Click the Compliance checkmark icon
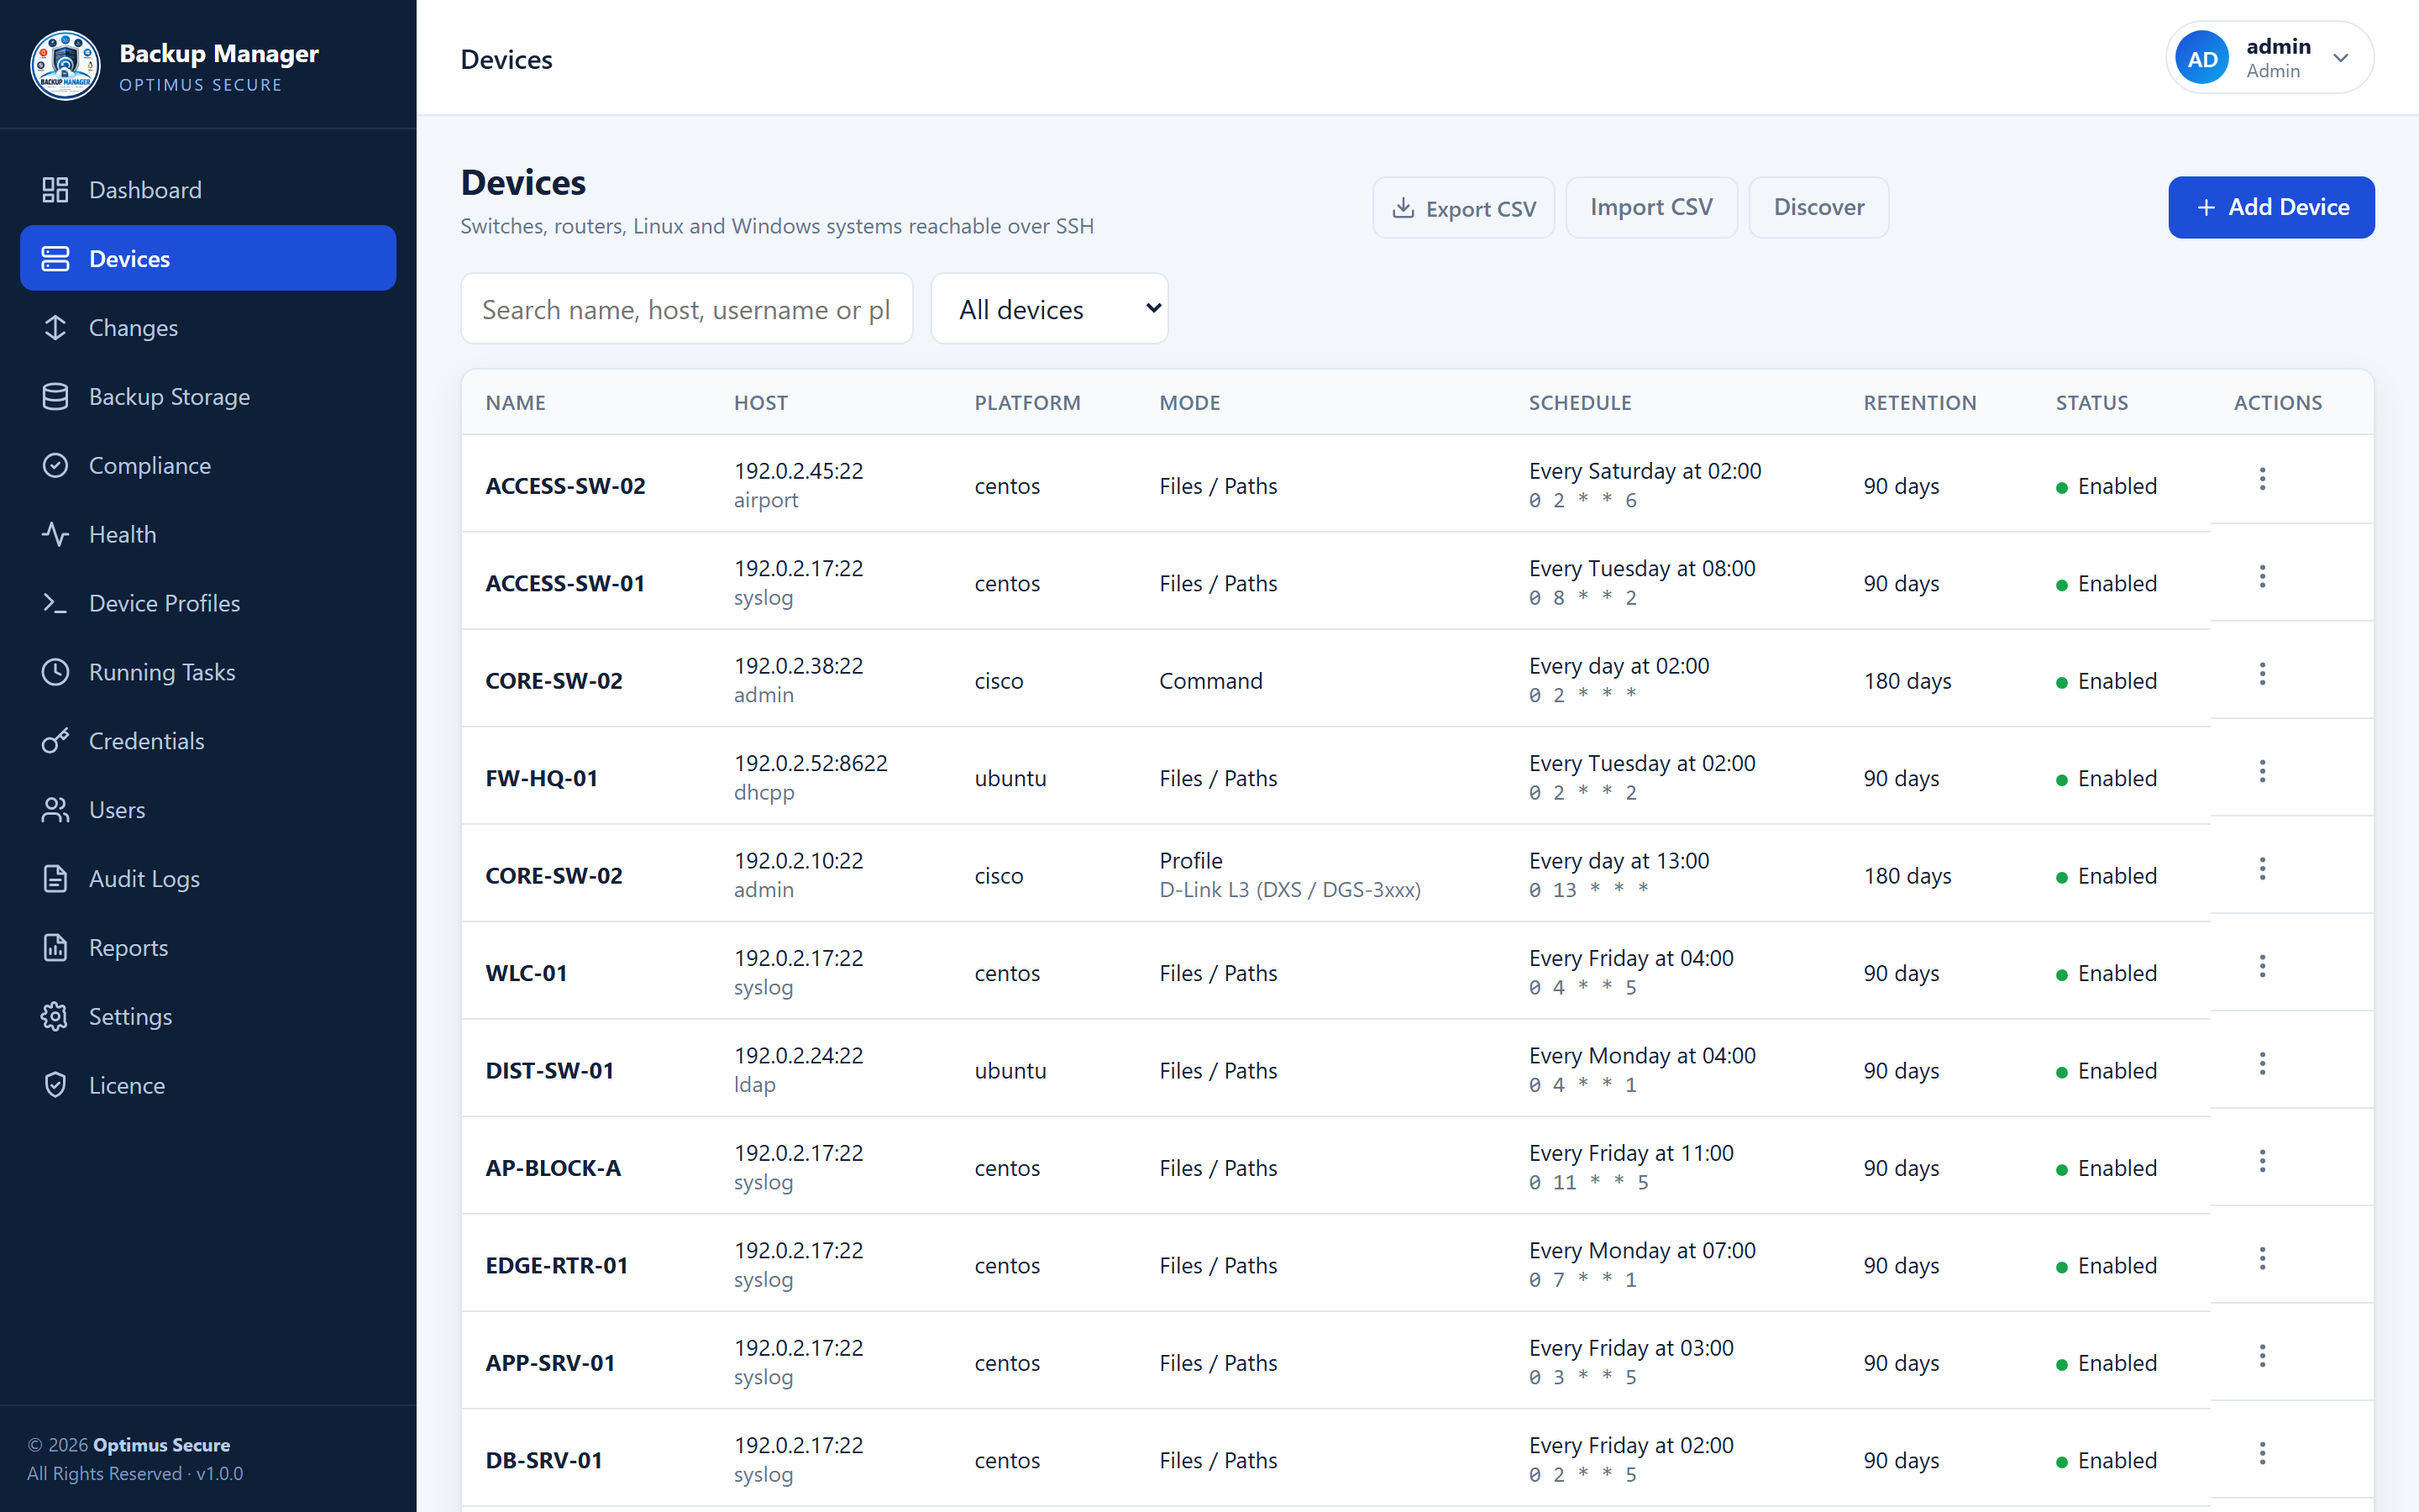2419x1512 pixels. (55, 466)
